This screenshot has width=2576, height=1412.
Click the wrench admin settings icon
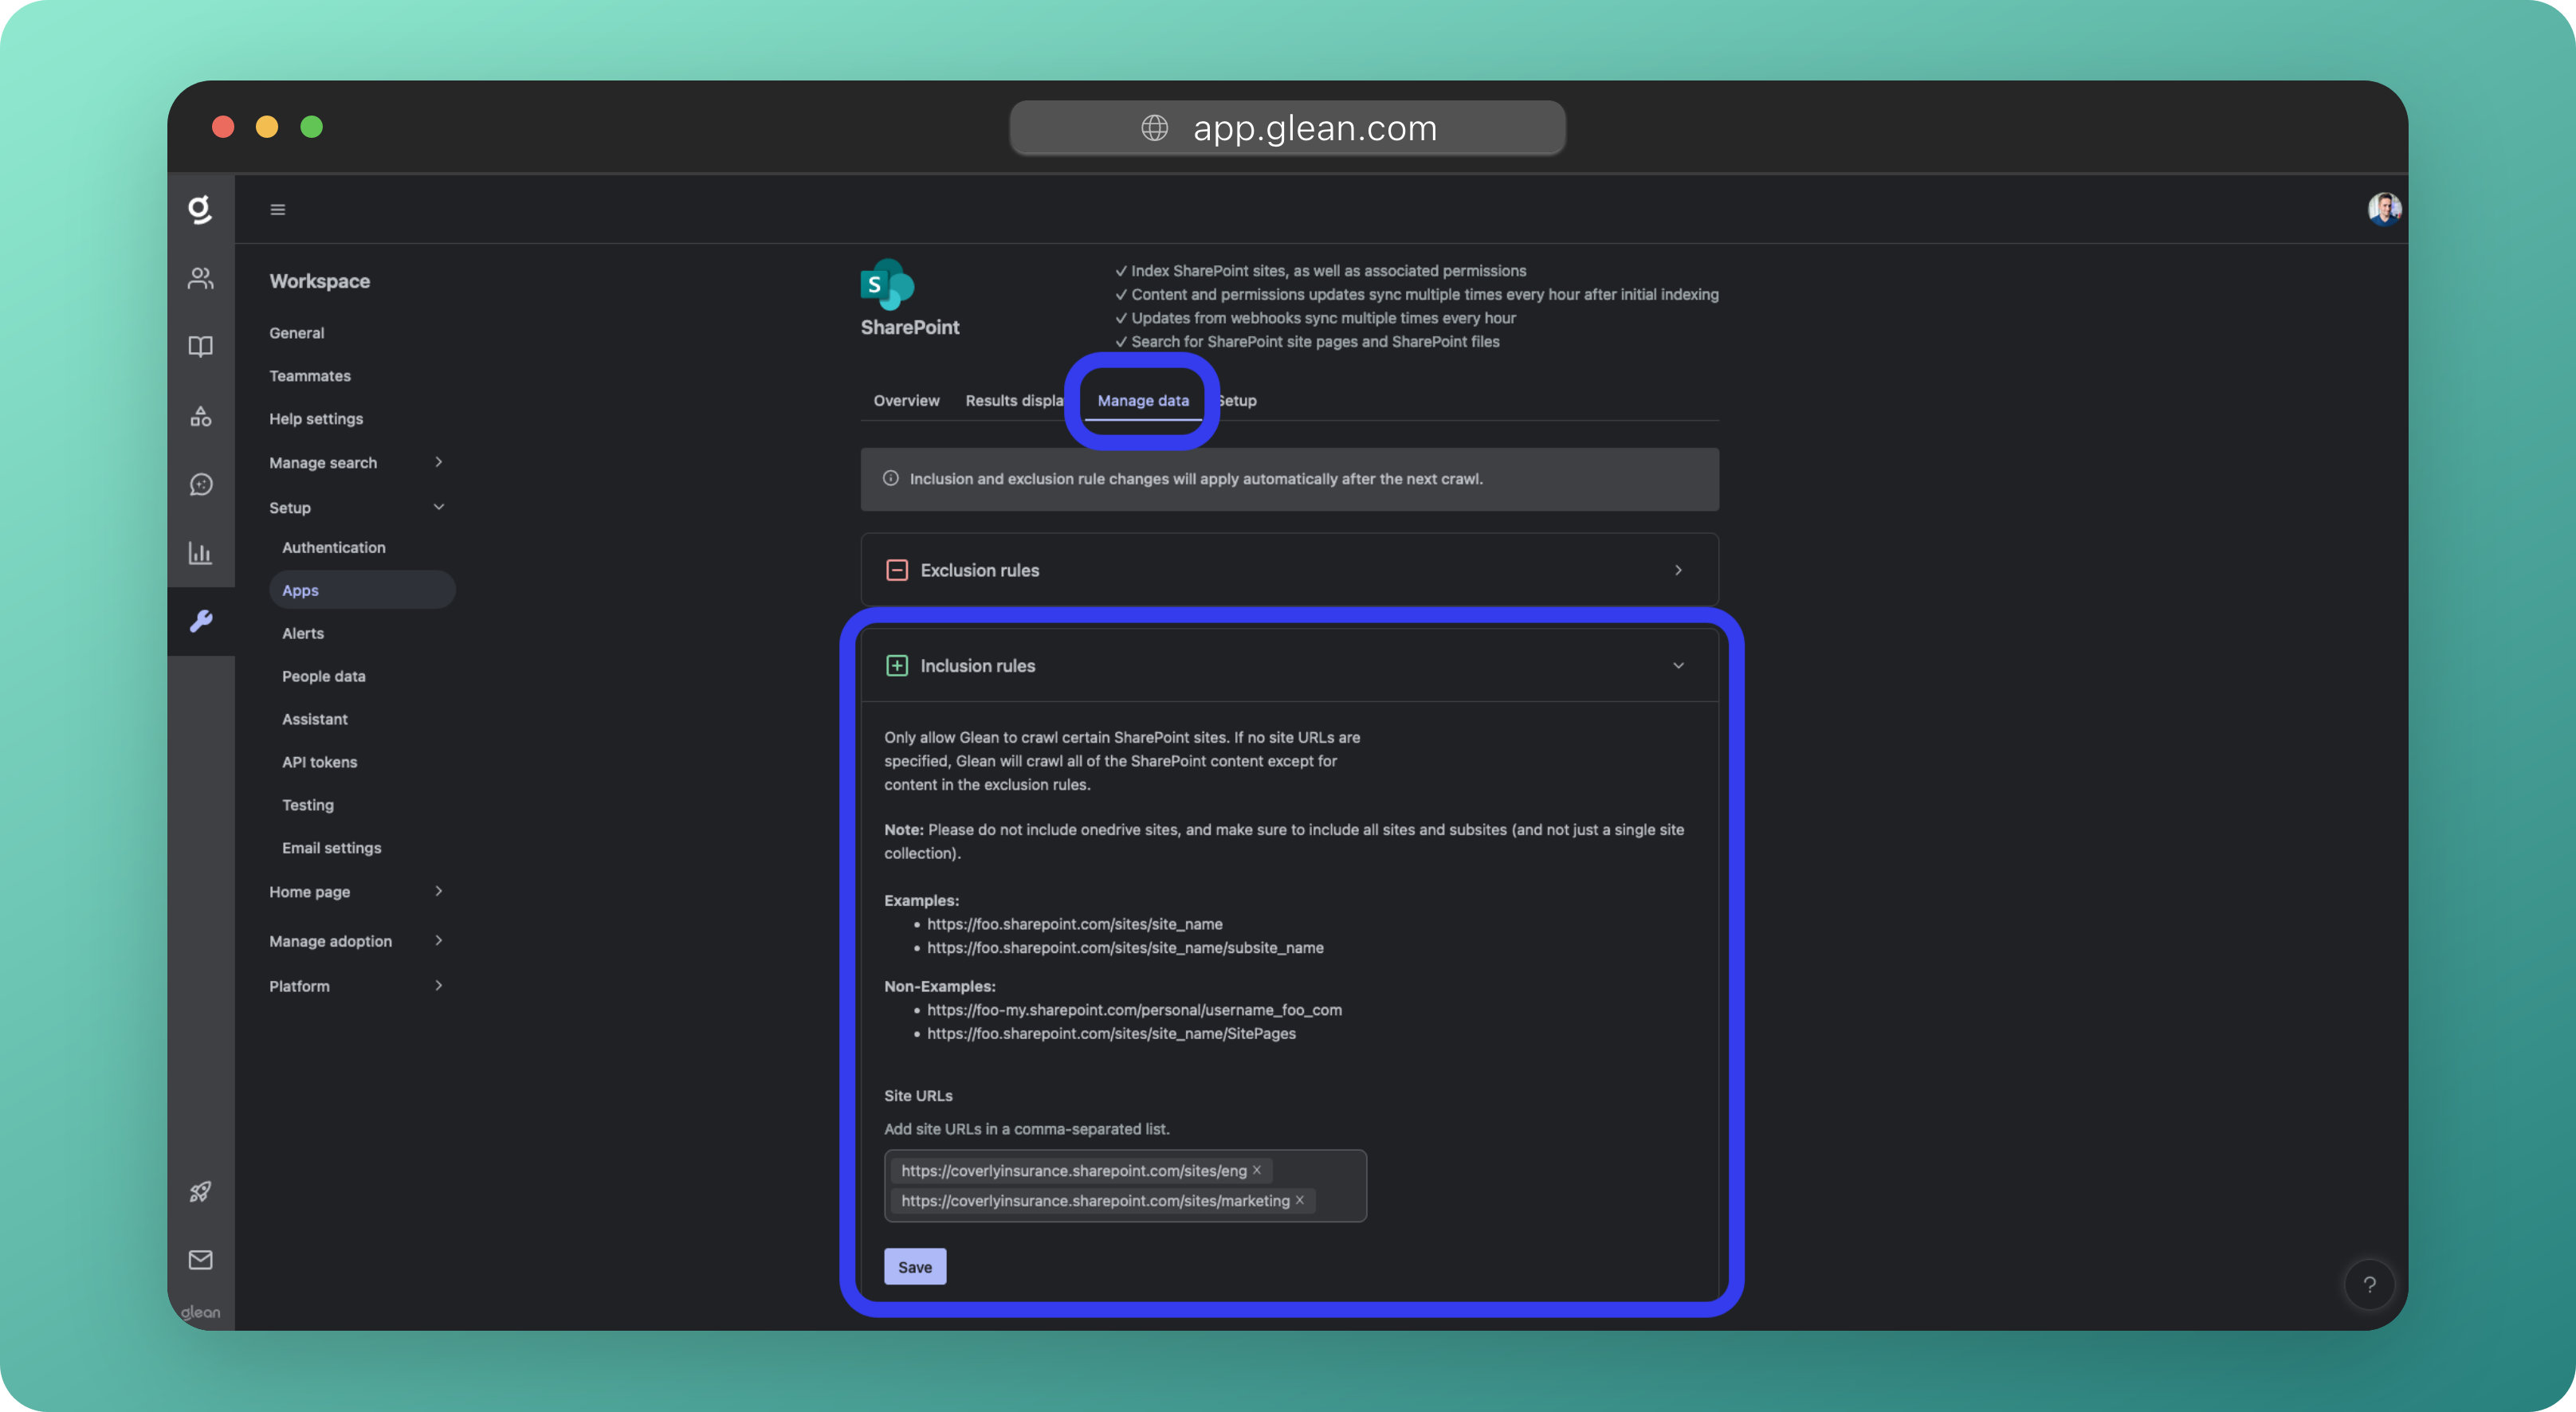point(200,621)
